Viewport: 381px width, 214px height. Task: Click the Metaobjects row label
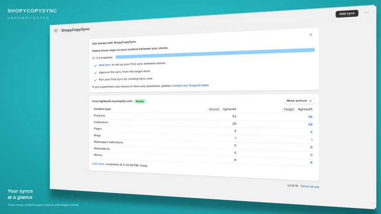[x=101, y=148]
